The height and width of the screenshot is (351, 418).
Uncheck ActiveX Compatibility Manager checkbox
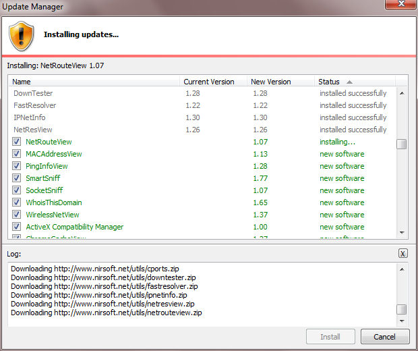coord(17,227)
